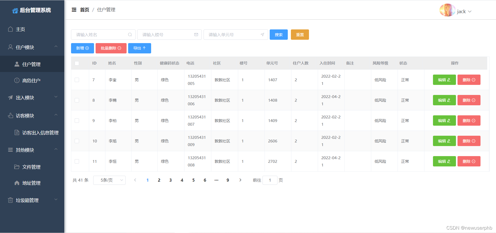This screenshot has height=233, width=496.
Task: Edit the row for 李奎
Action: click(x=444, y=80)
